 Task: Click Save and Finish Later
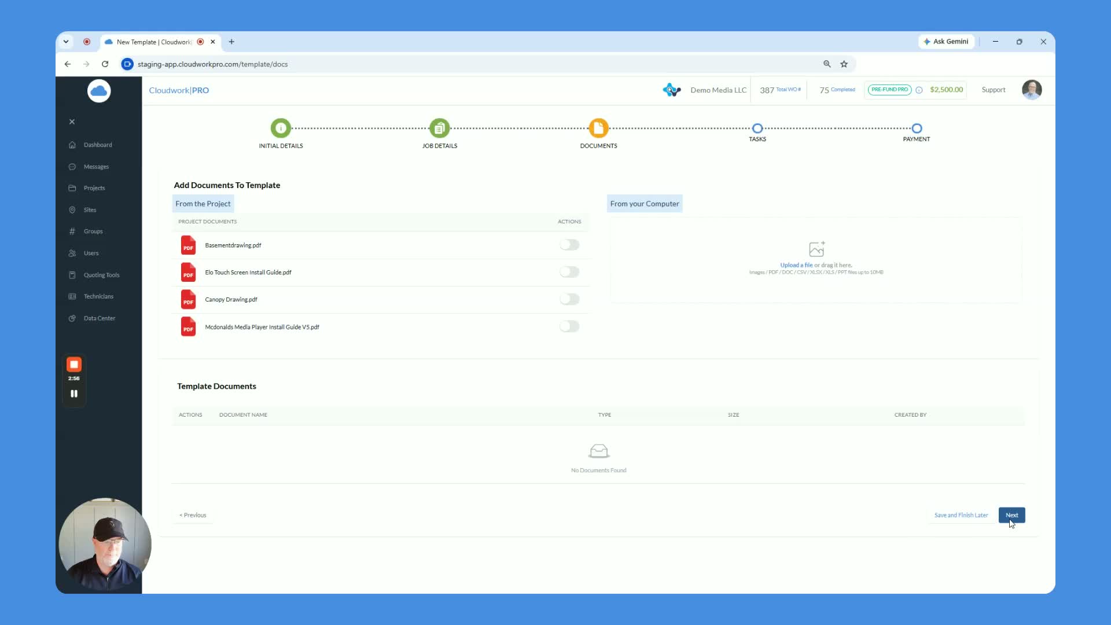[961, 515]
